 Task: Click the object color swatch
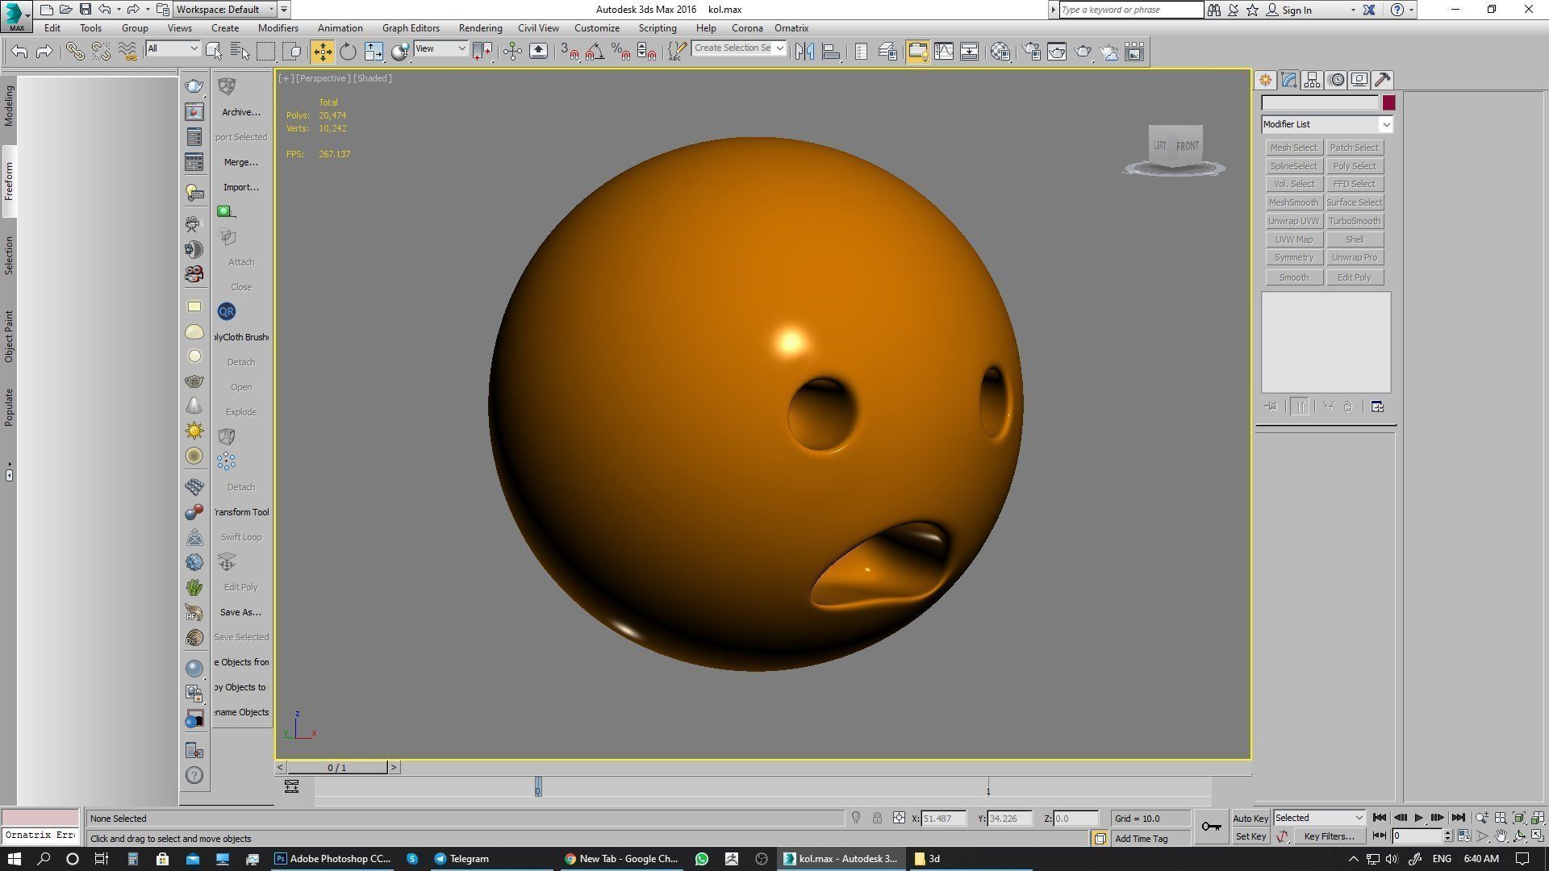pos(1388,102)
